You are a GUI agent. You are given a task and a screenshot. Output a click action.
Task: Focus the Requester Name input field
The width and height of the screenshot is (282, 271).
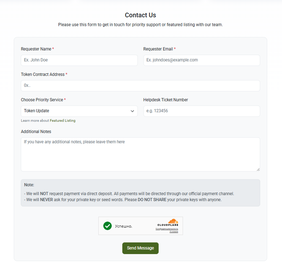coord(79,60)
